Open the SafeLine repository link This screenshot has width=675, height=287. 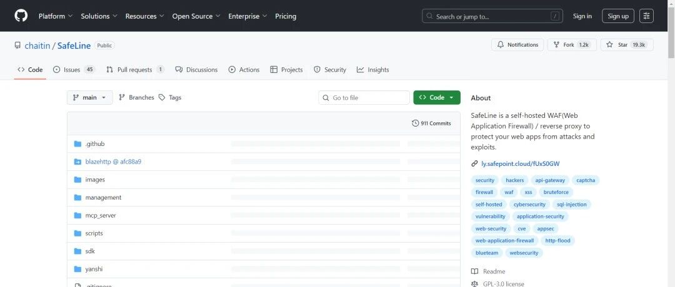[x=74, y=46]
